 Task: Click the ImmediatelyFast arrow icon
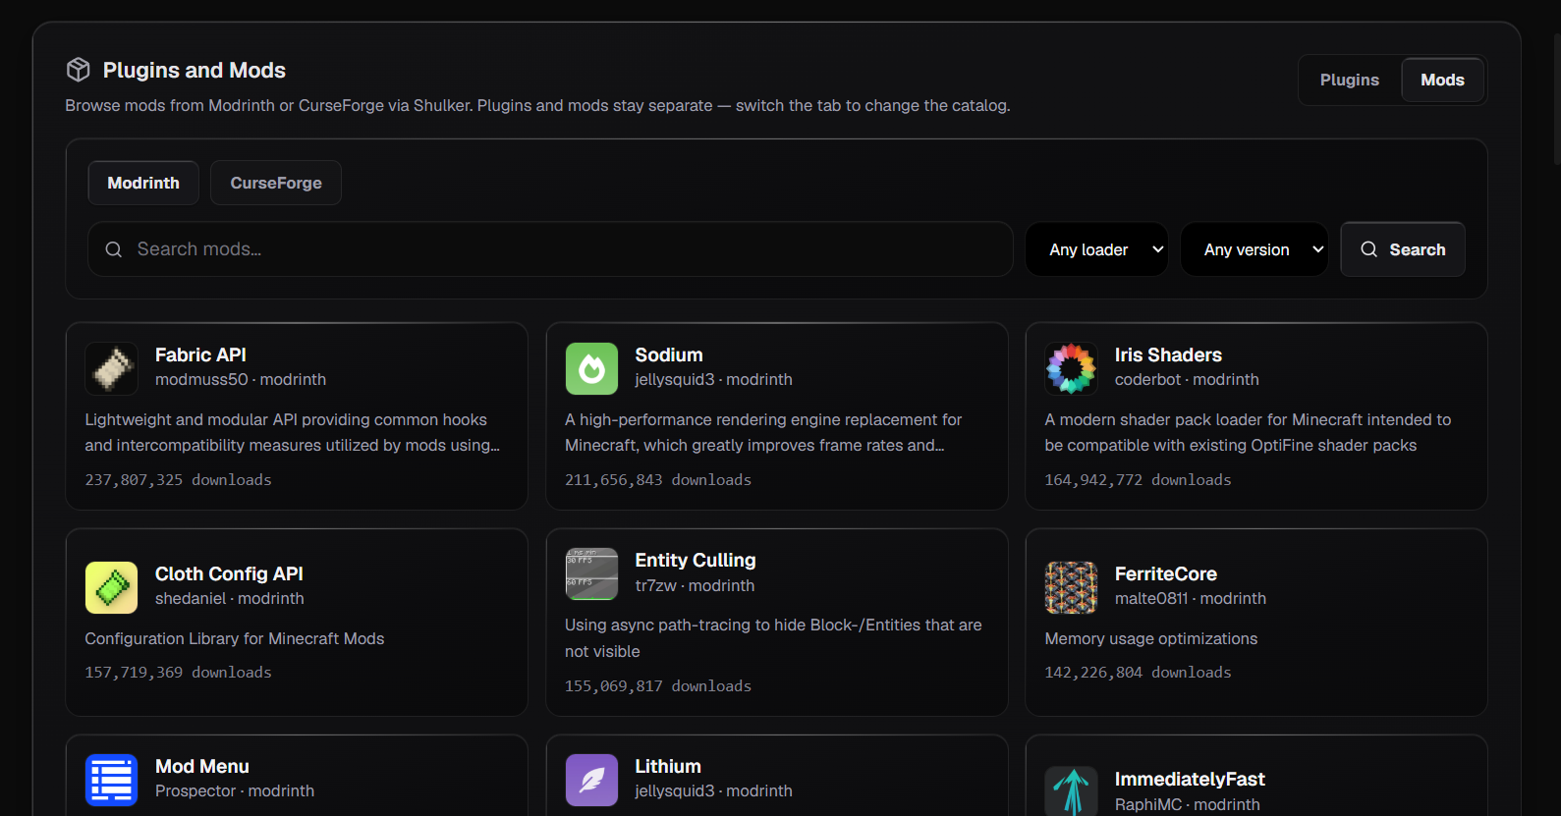1071,791
